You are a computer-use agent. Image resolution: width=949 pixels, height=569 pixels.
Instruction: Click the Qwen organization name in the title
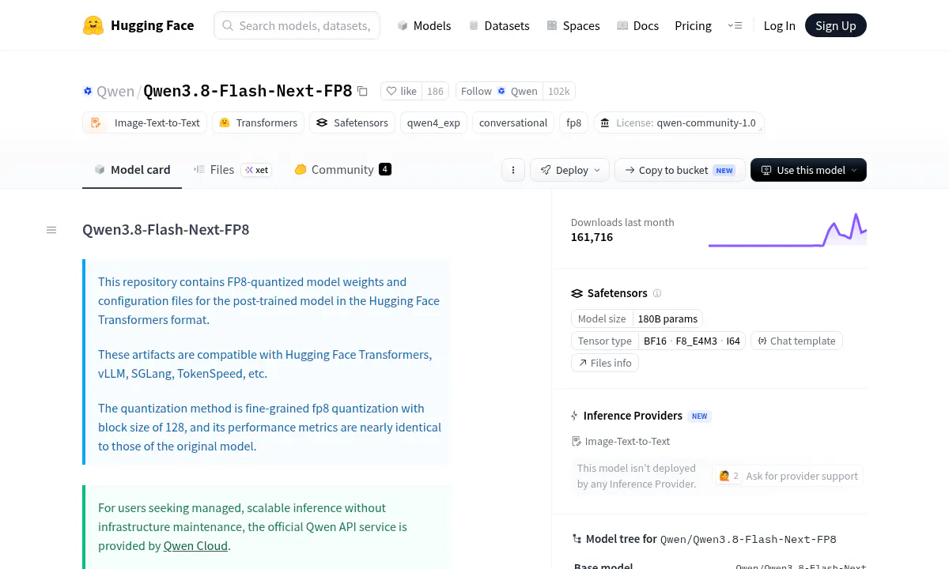115,91
